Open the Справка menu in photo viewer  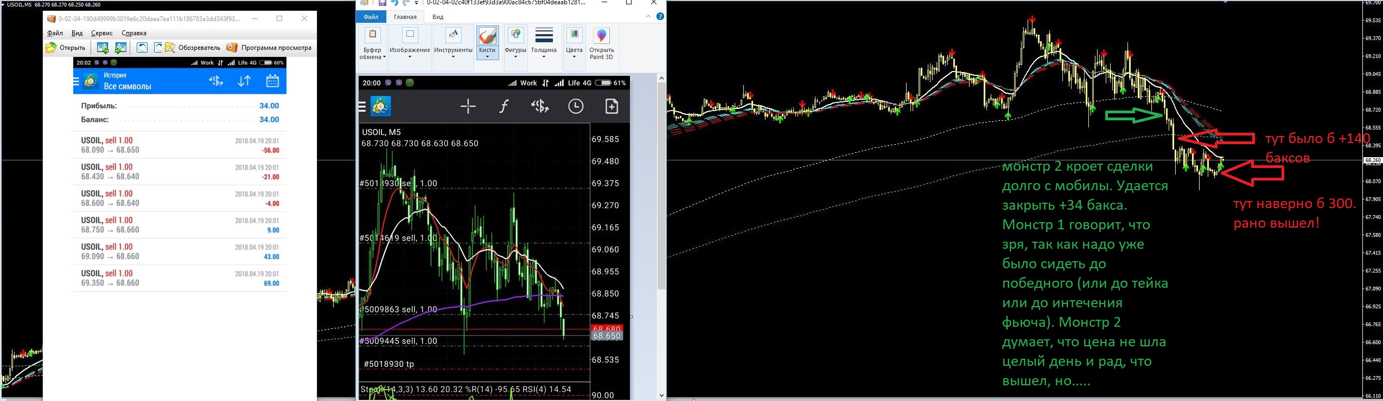pyautogui.click(x=133, y=33)
